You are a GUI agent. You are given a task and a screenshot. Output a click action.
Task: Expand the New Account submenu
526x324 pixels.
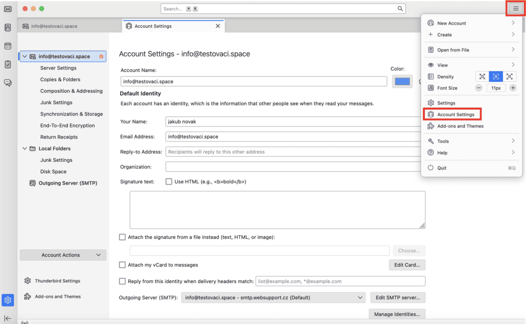point(513,23)
